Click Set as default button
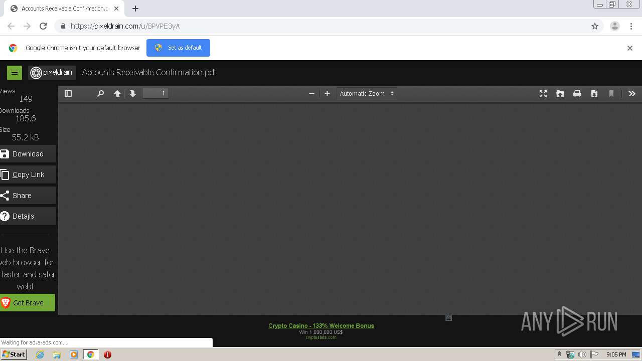Image resolution: width=642 pixels, height=361 pixels. tap(178, 48)
